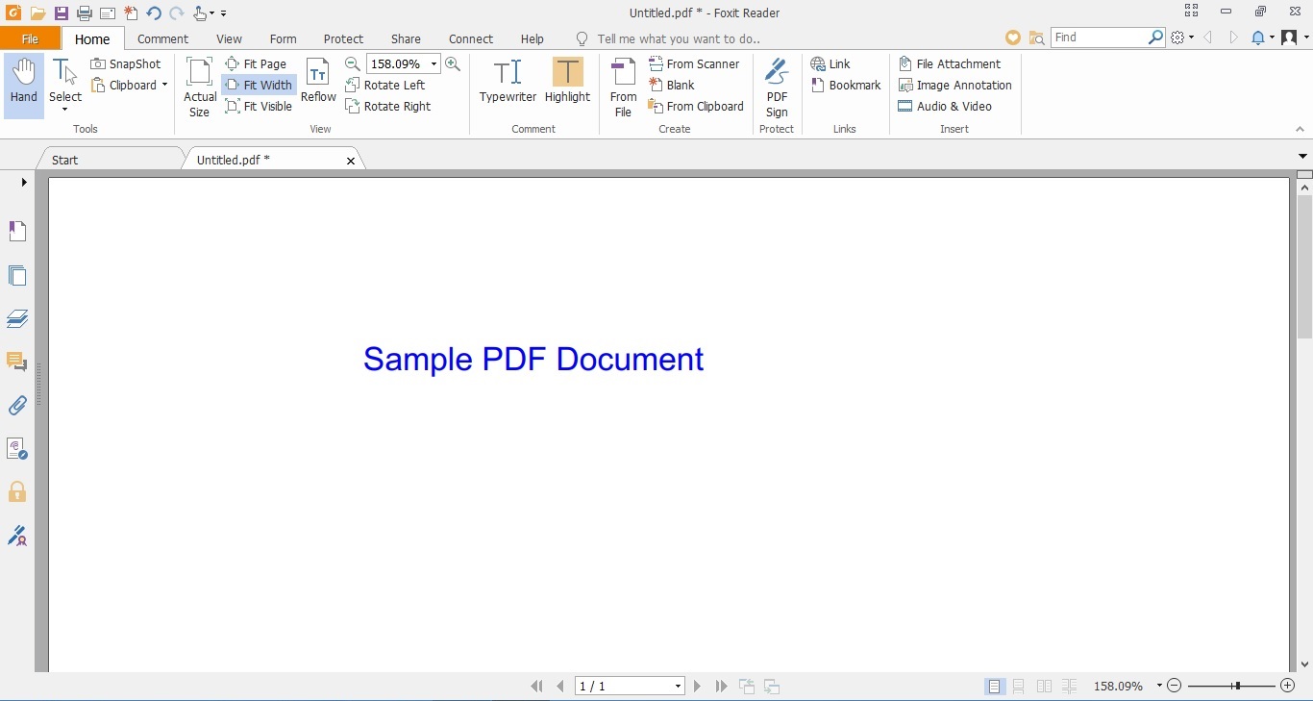Viewport: 1313px width, 701px height.
Task: Switch to facing page view mode
Action: point(1044,687)
